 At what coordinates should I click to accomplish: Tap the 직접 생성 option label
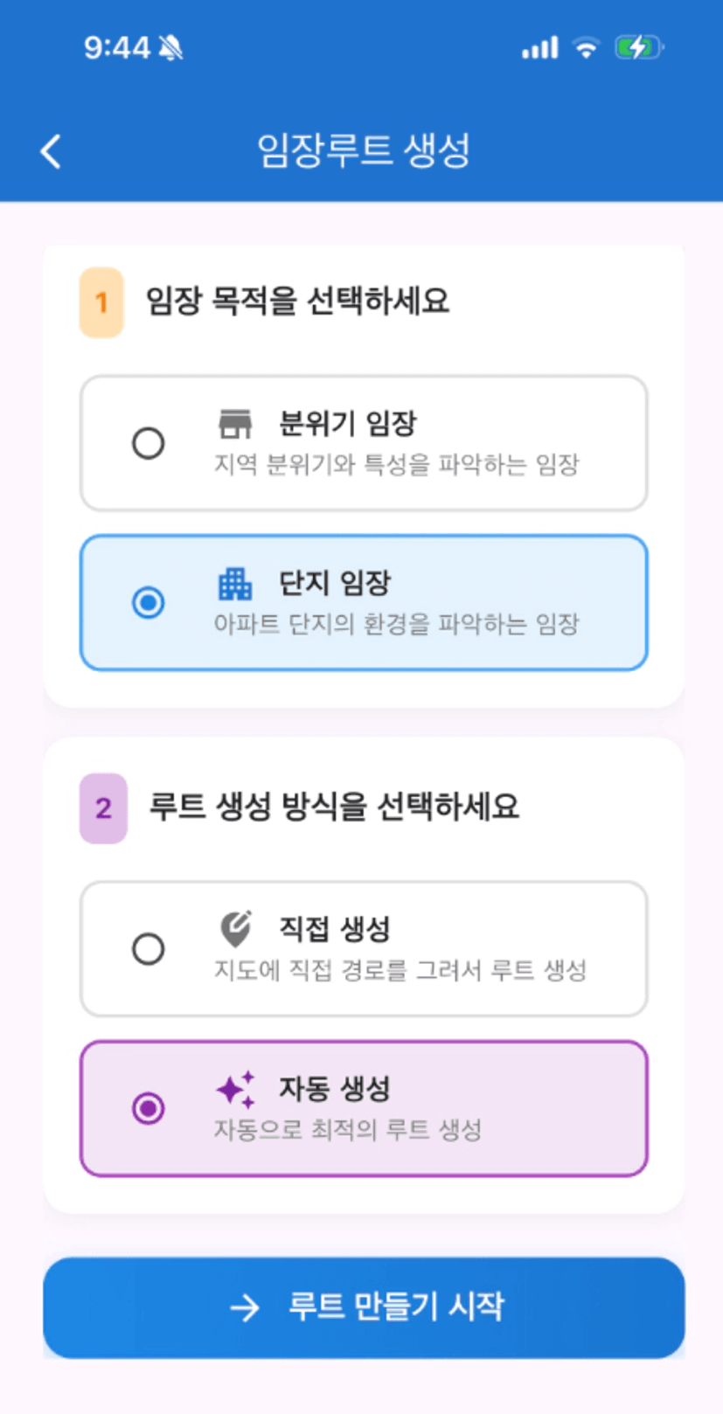[x=334, y=928]
